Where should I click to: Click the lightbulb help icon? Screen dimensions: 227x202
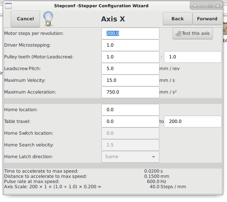48,19
